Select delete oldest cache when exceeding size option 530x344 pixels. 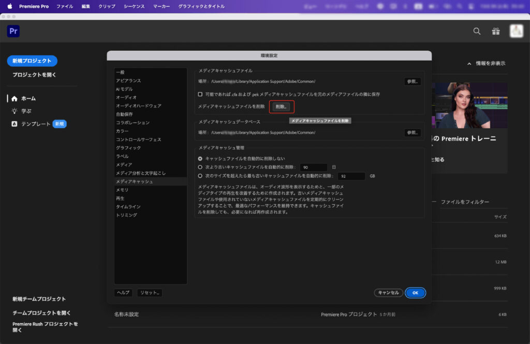(x=200, y=176)
